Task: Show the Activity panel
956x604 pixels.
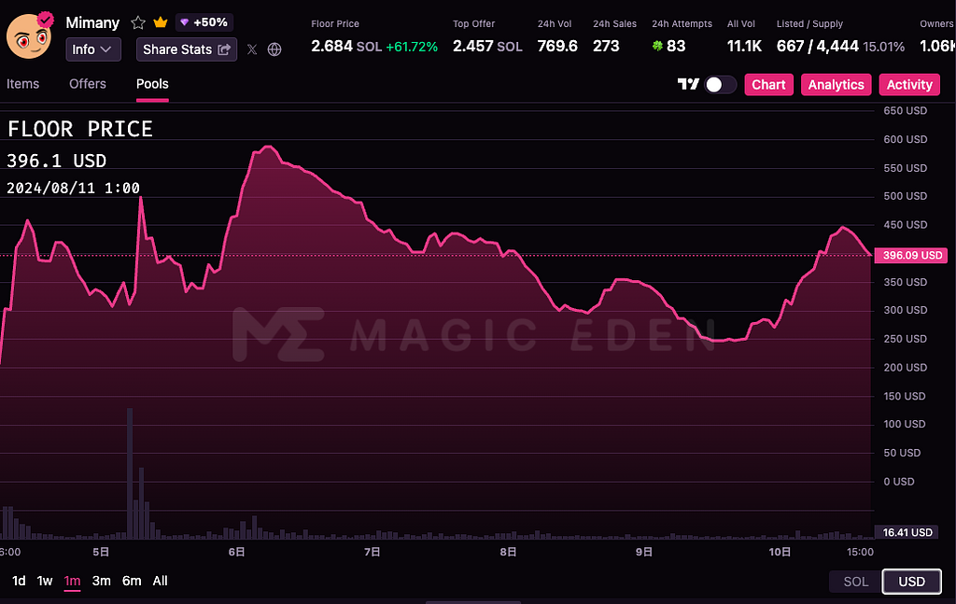Action: point(909,84)
